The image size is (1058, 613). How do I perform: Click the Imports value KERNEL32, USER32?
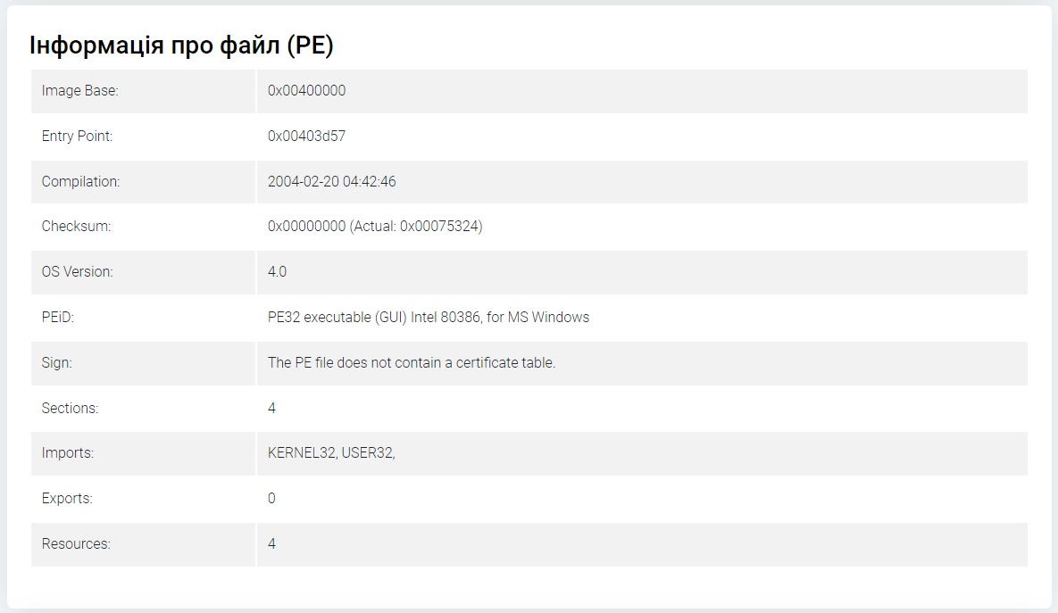(x=330, y=453)
